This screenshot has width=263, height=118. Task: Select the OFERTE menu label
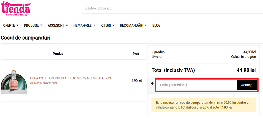click(x=9, y=26)
